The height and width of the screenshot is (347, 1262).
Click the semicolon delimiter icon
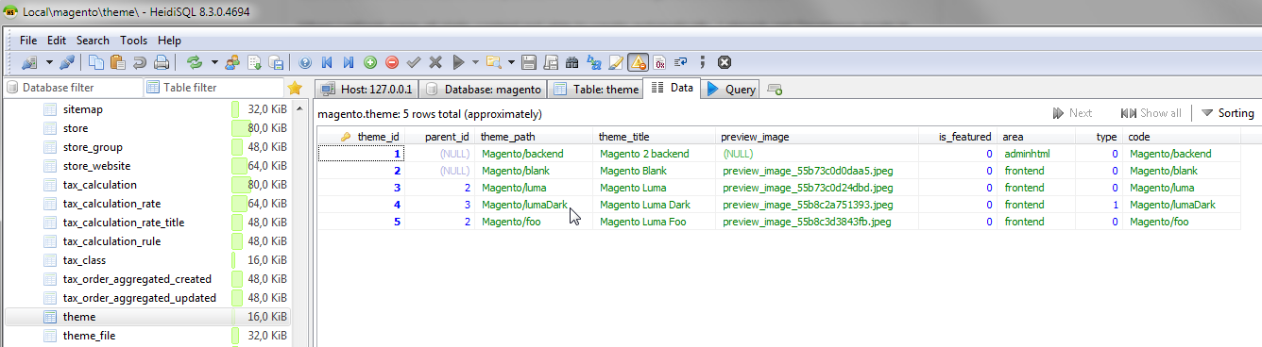[703, 62]
